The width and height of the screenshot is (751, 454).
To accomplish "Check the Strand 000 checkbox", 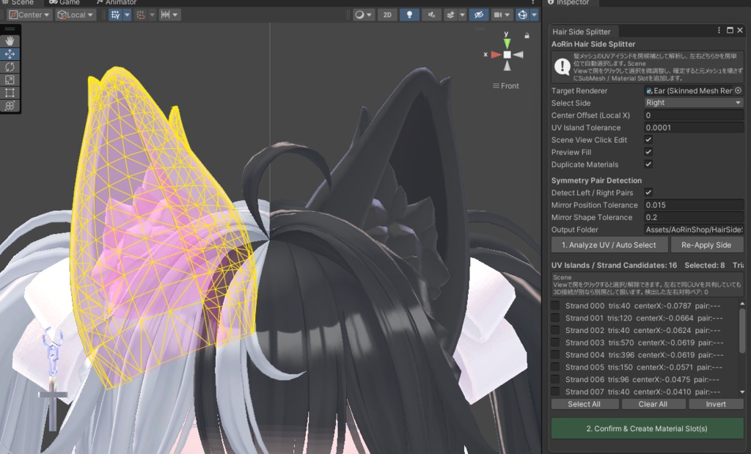I will pyautogui.click(x=555, y=306).
